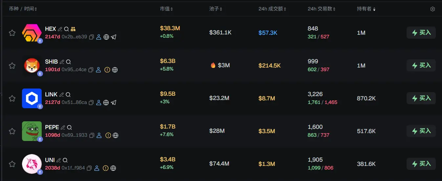This screenshot has height=181, width=442.
Task: Sort the list by 池子 column
Action: [x=215, y=9]
